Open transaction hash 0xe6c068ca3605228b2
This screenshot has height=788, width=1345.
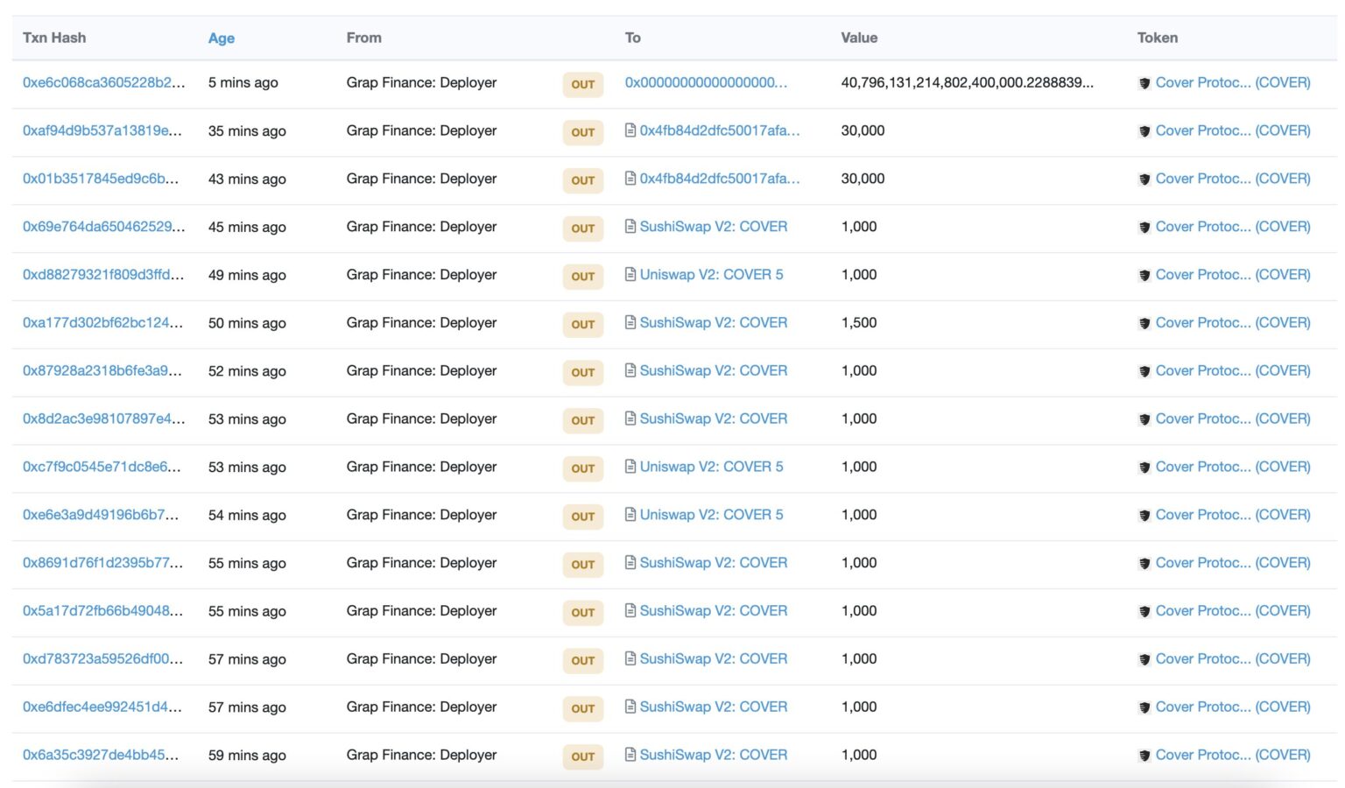pos(103,82)
